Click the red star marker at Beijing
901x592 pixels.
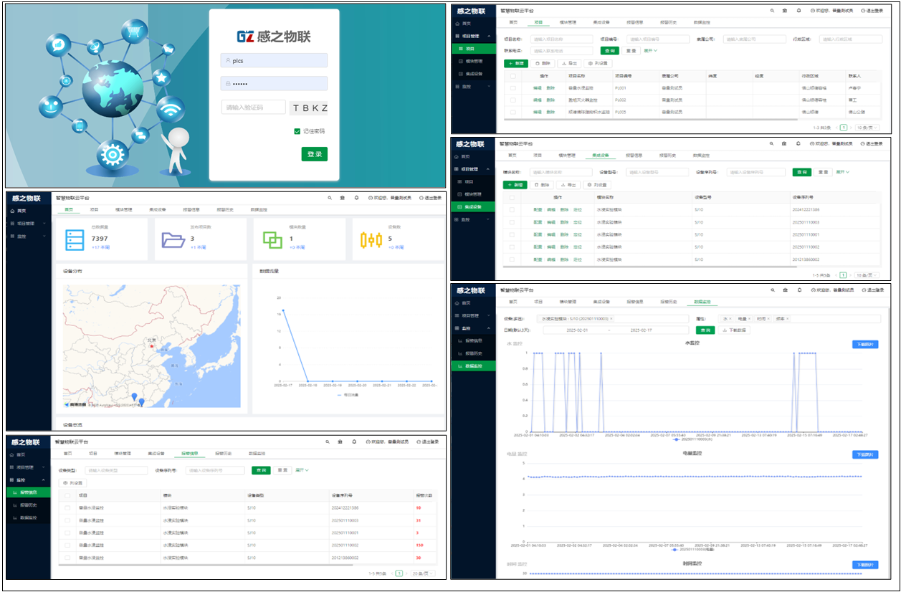[152, 347]
